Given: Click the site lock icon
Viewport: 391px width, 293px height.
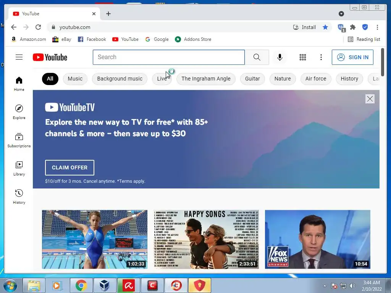Looking at the screenshot, I should [53, 27].
